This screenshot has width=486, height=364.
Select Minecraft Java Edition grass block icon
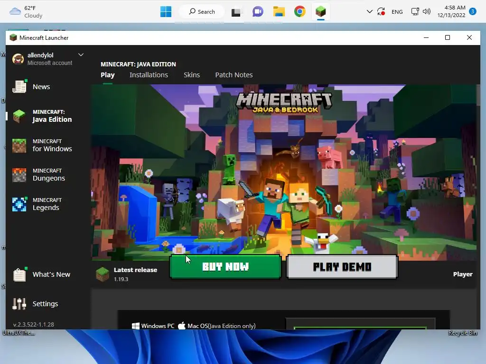click(x=19, y=116)
